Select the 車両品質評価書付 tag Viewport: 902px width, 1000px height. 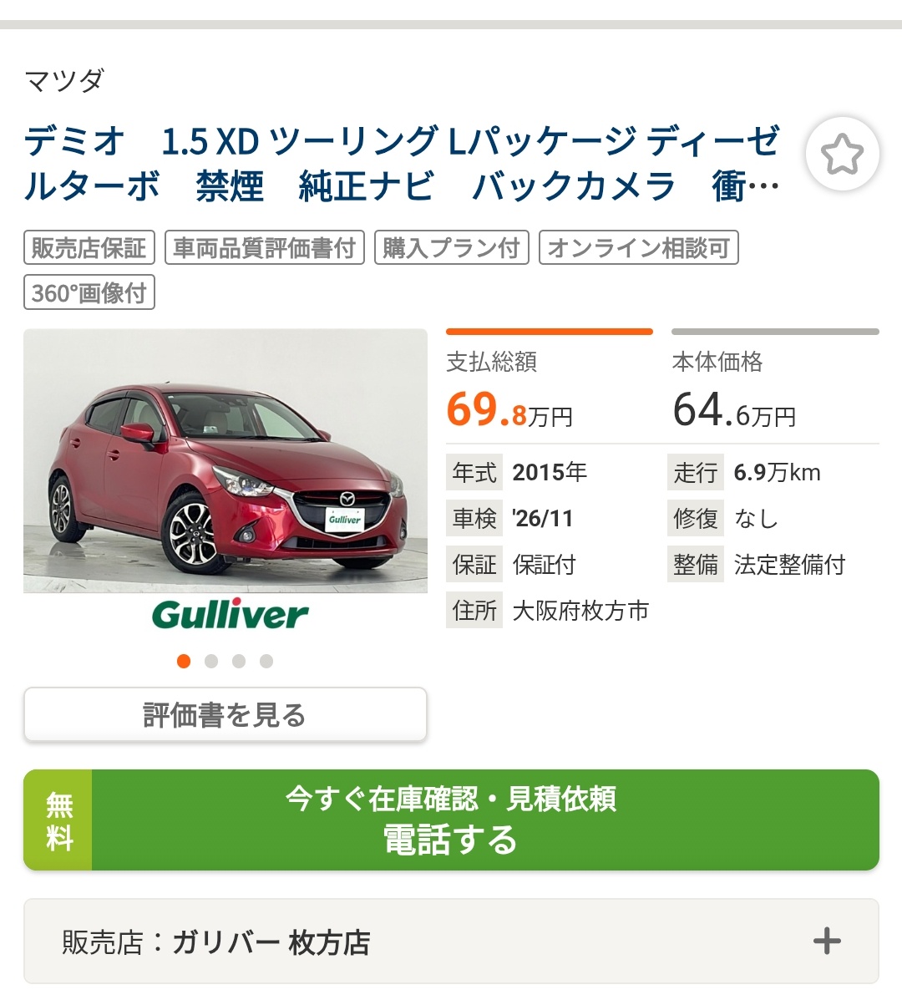click(265, 247)
